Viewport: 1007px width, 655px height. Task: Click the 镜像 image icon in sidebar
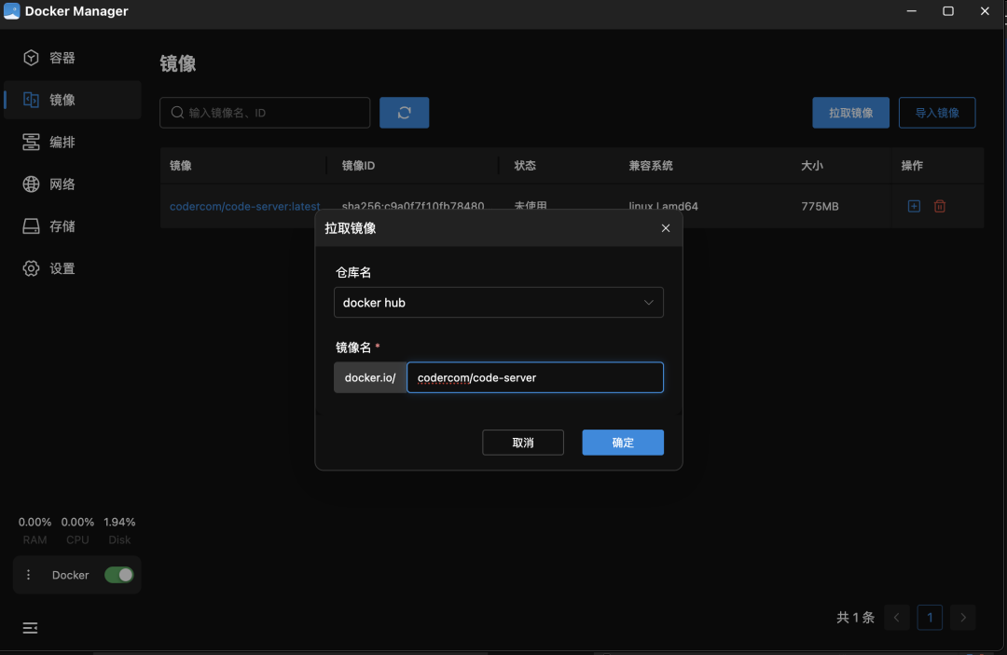click(x=31, y=100)
